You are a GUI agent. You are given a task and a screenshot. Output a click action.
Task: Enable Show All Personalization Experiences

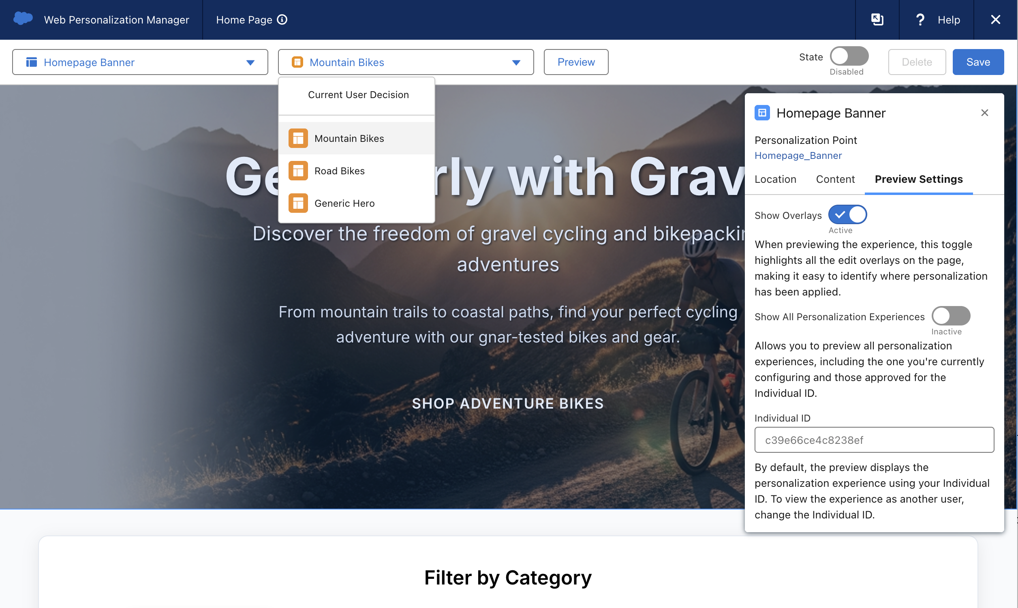coord(951,315)
